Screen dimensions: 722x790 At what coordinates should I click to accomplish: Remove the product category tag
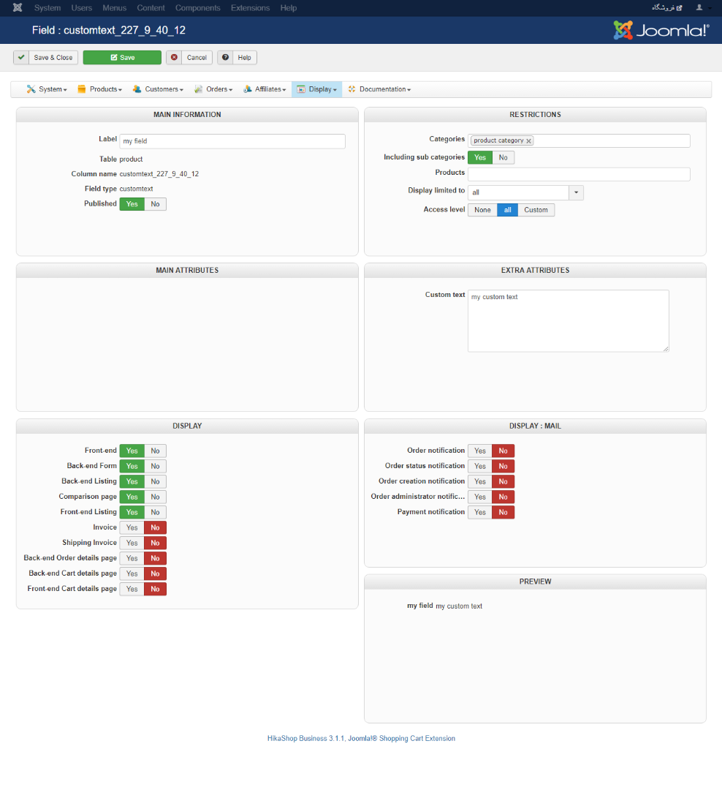528,141
